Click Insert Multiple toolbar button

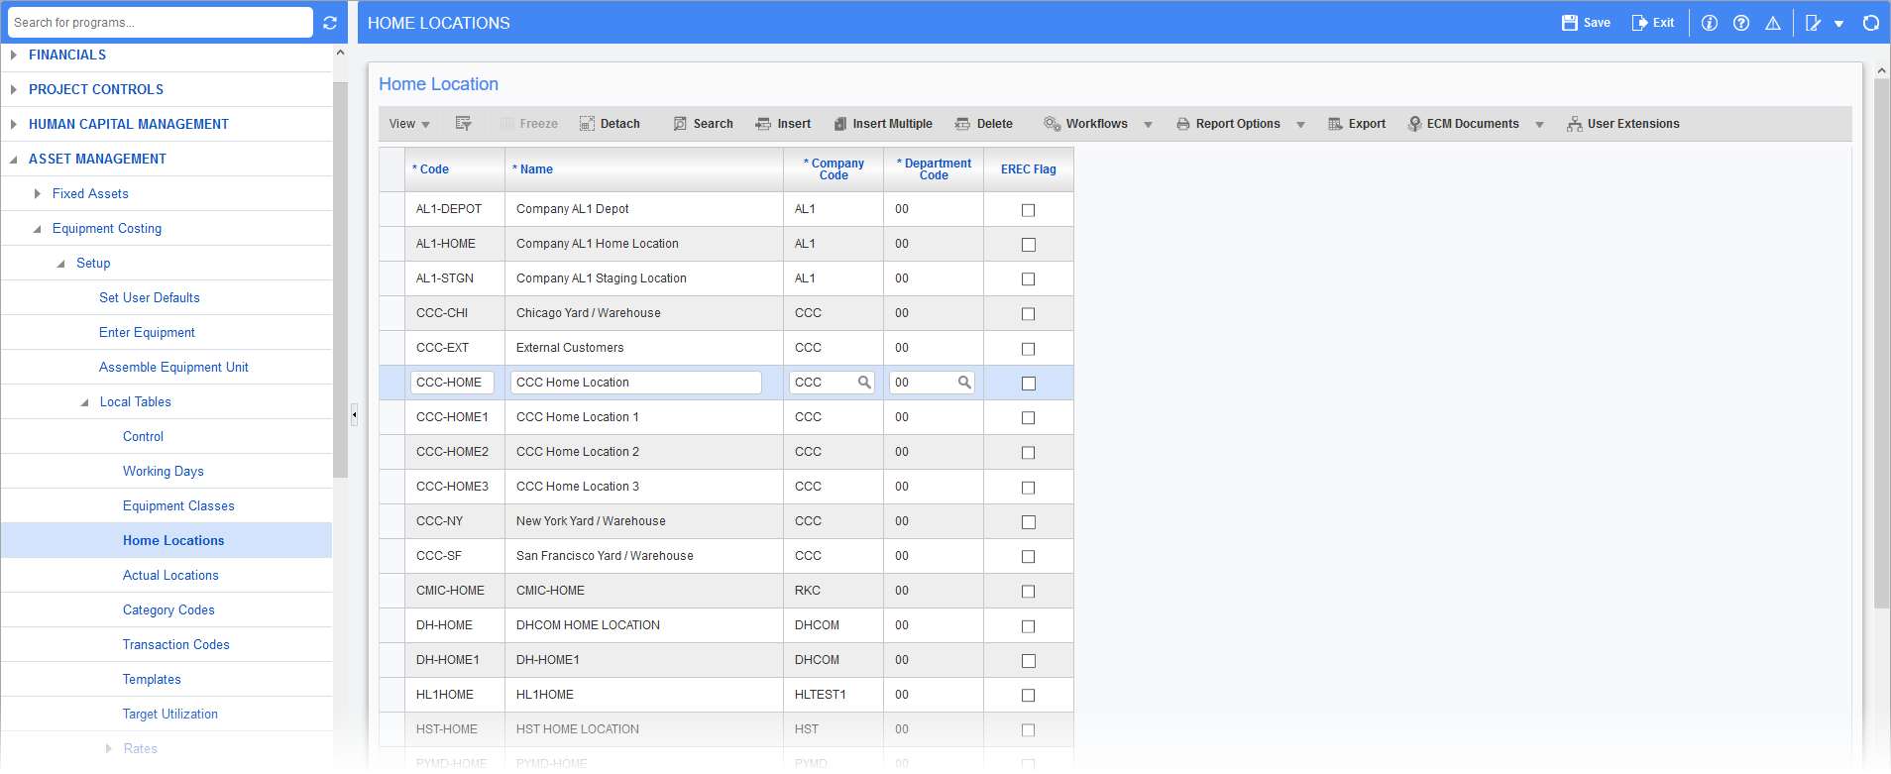point(882,124)
